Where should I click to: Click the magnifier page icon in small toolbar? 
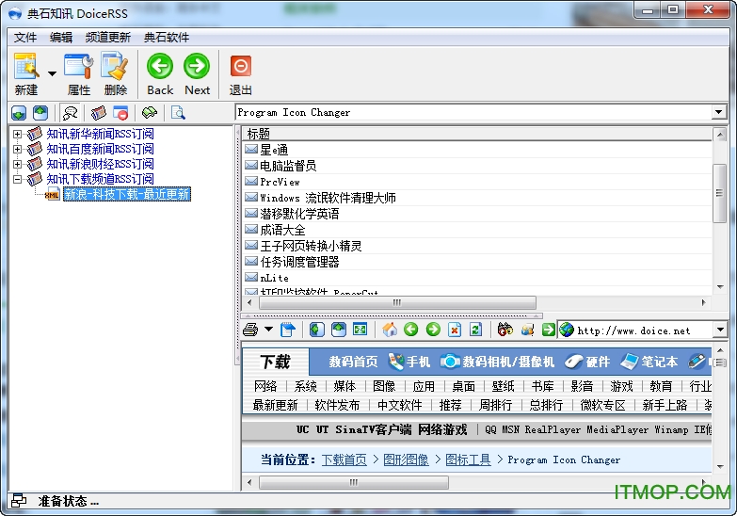(178, 113)
